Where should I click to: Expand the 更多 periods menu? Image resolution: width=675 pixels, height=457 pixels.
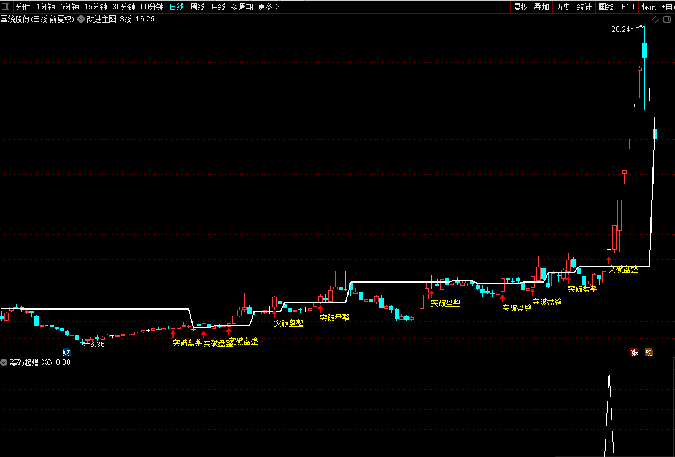269,7
